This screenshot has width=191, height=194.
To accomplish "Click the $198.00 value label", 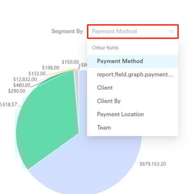I will click(x=51, y=68).
